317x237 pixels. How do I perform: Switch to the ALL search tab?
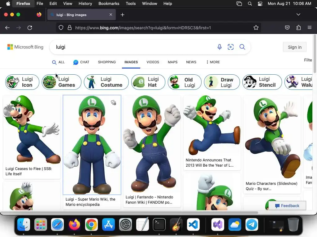pos(58,62)
